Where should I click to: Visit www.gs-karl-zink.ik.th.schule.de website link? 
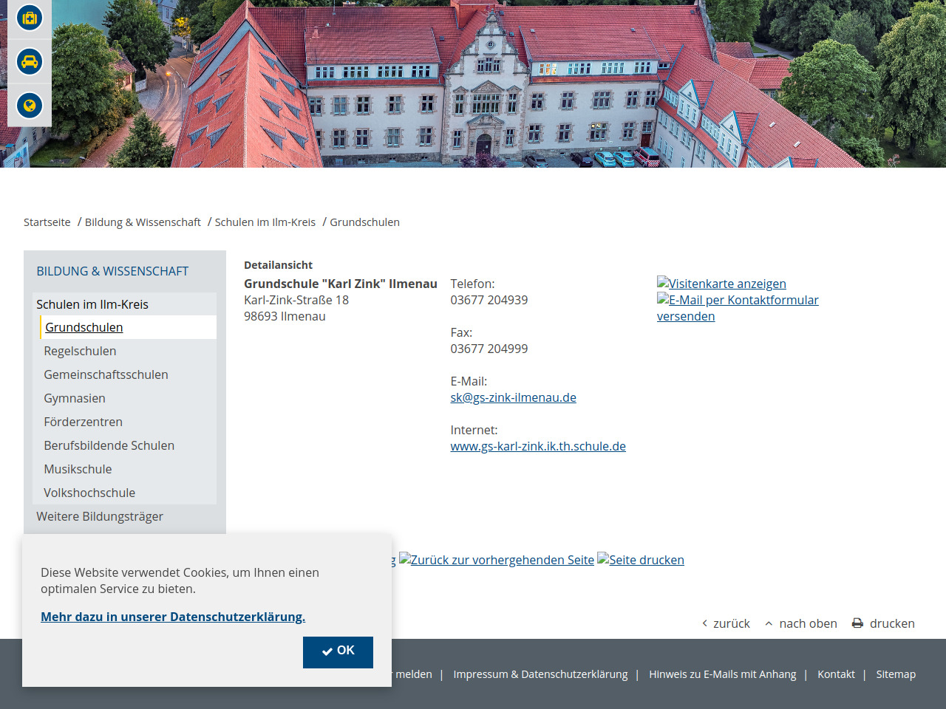click(538, 446)
